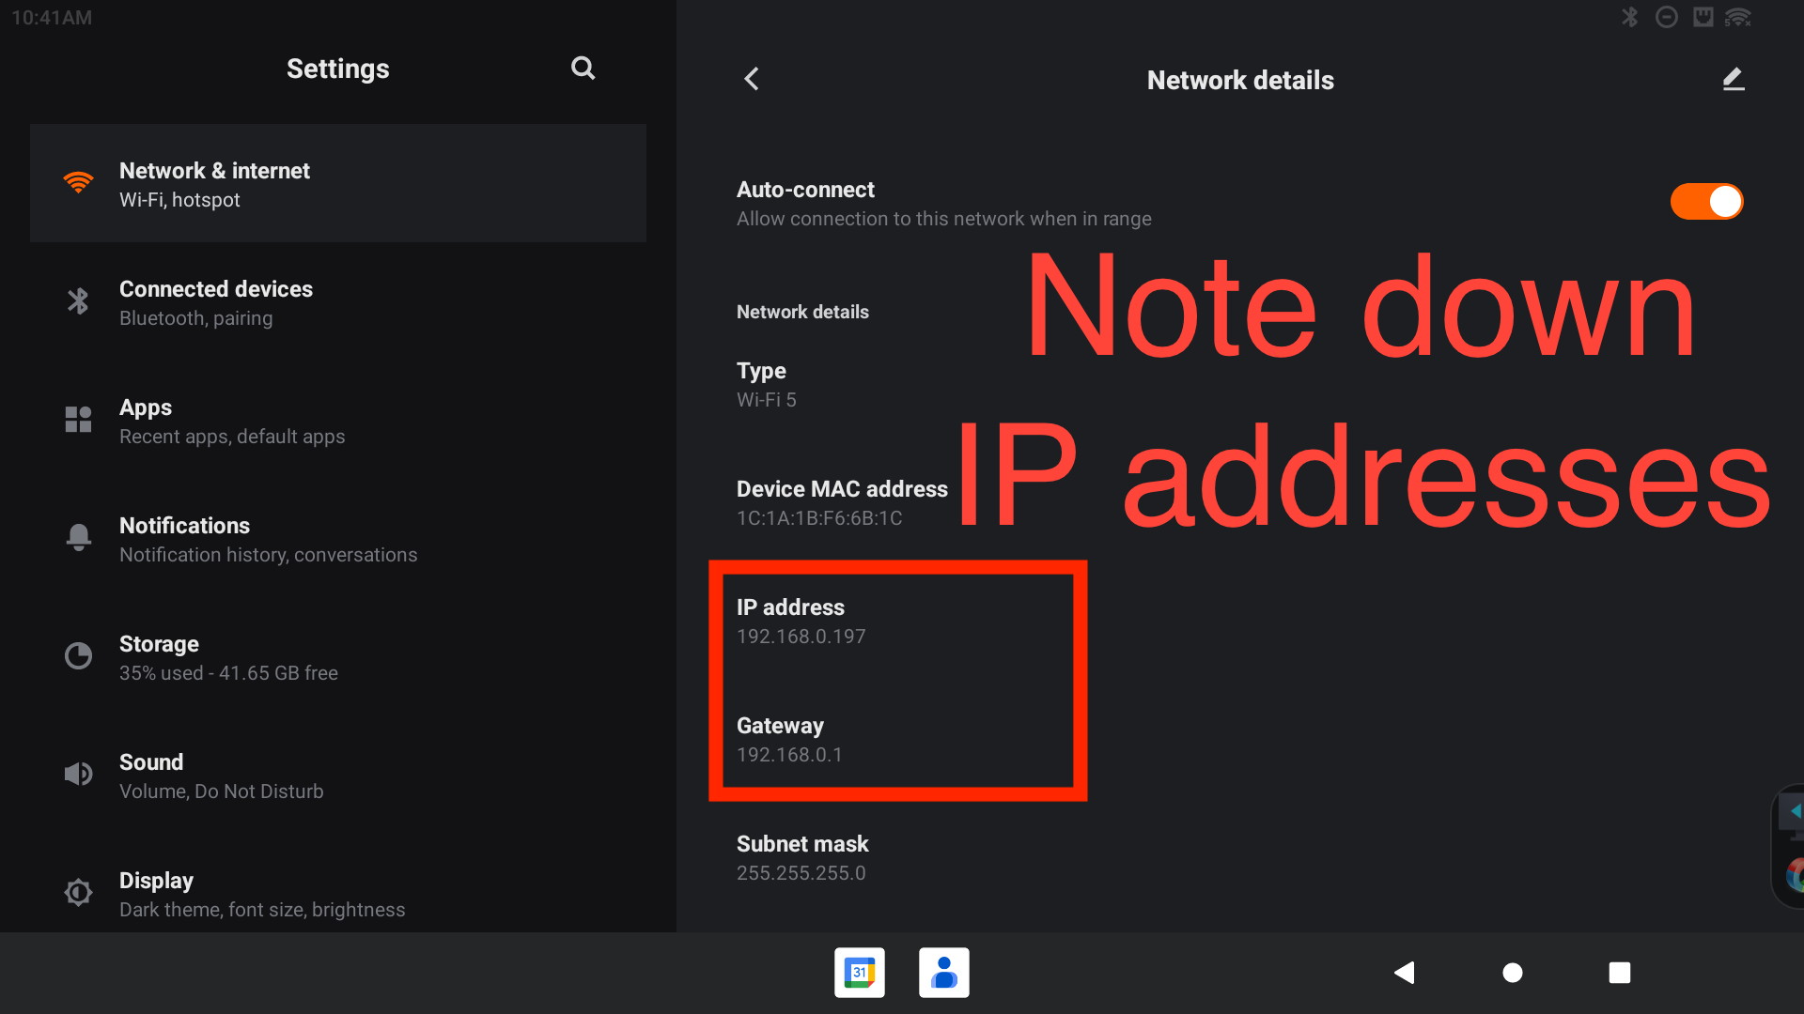Disable the Auto-connect toggle

coord(1705,202)
